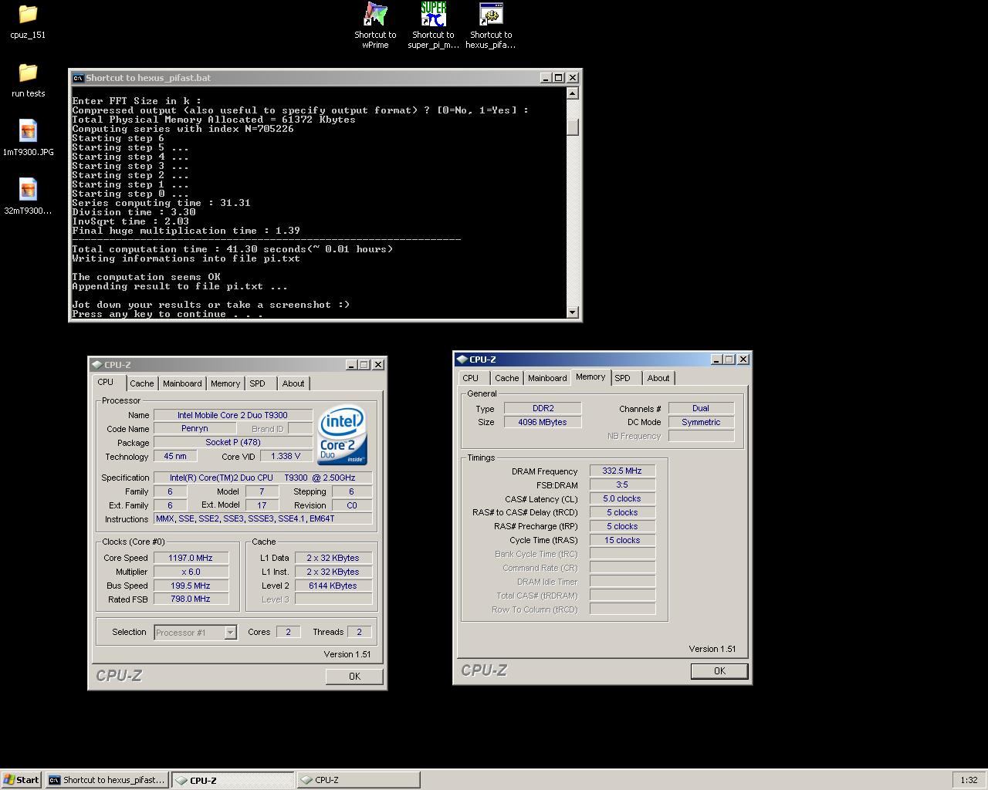
Task: Click the Core Speed value 1197.0 MHz
Action: 191,558
